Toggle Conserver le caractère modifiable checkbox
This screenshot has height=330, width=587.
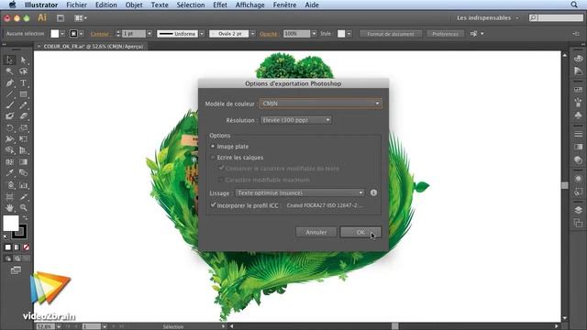(x=221, y=169)
